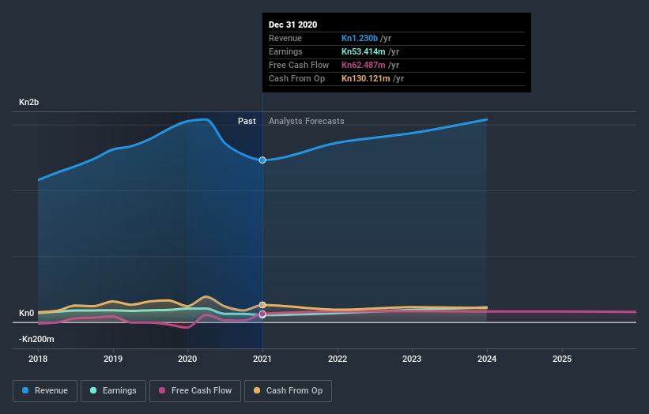Viewport: 649px width, 414px height.
Task: Select the 2019 x-axis label
Action: click(112, 359)
